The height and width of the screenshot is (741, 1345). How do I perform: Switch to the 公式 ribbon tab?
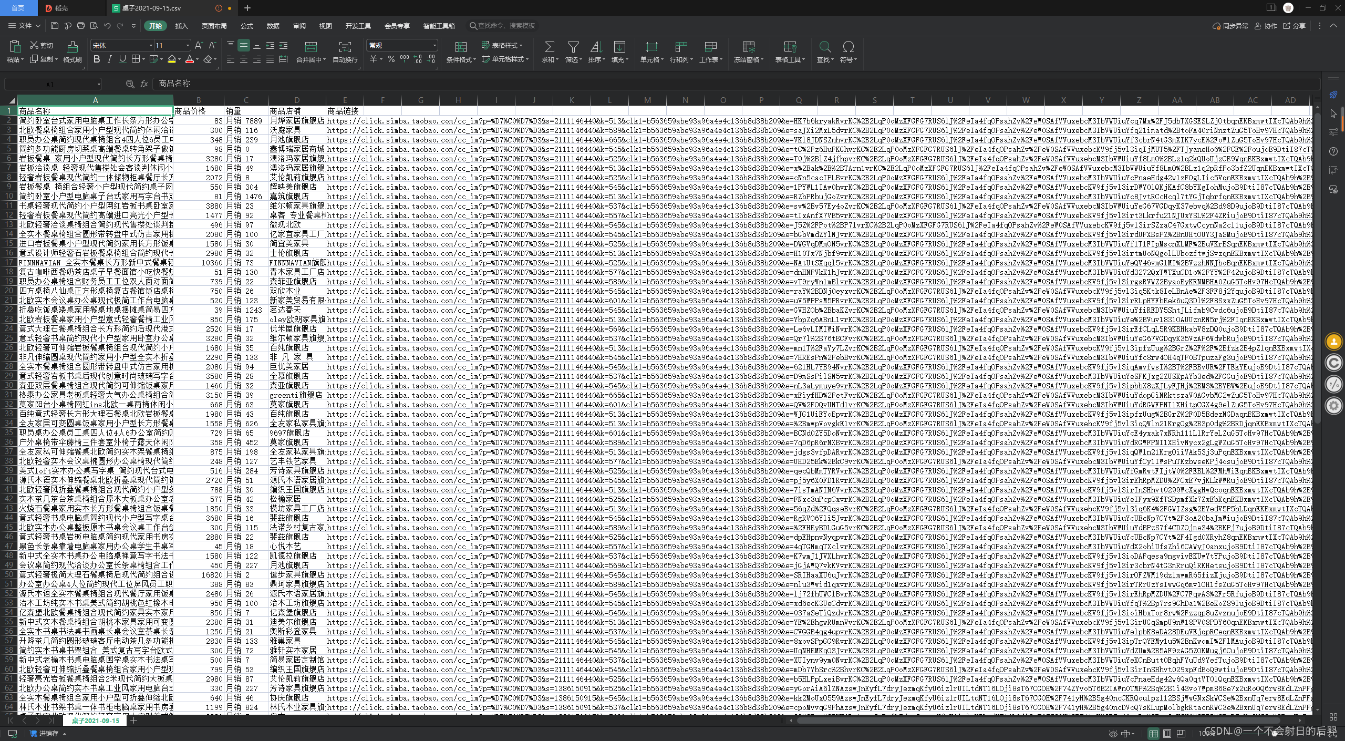pyautogui.click(x=247, y=26)
